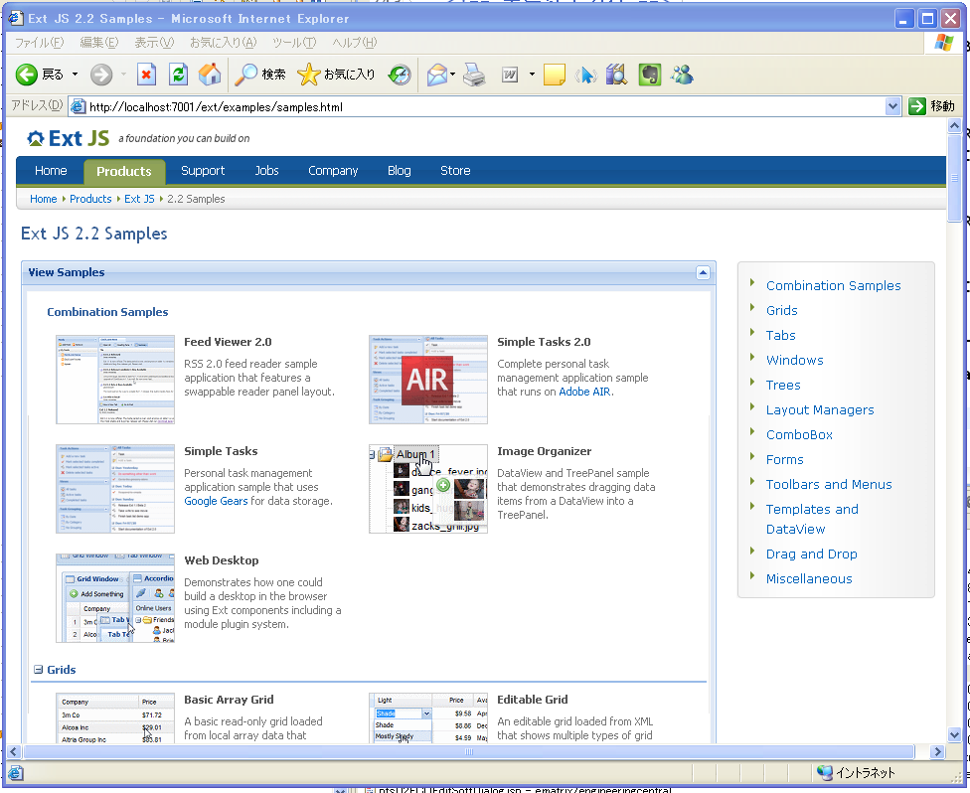Open the Messenger people icon
The image size is (970, 793).
tap(683, 75)
